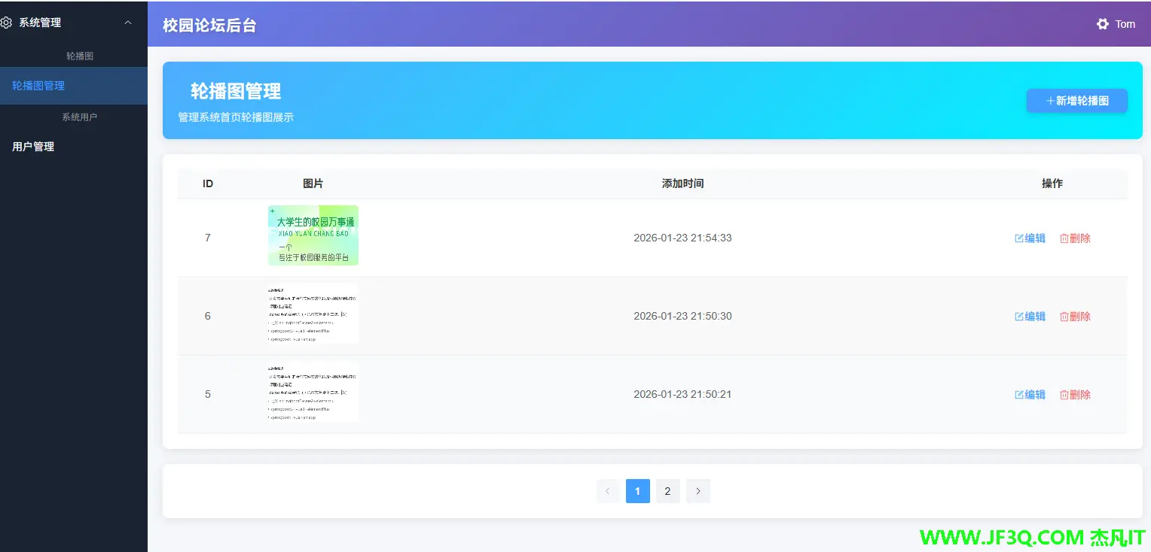The width and height of the screenshot is (1151, 552).
Task: Open 用户管理 in the sidebar
Action: [x=33, y=147]
